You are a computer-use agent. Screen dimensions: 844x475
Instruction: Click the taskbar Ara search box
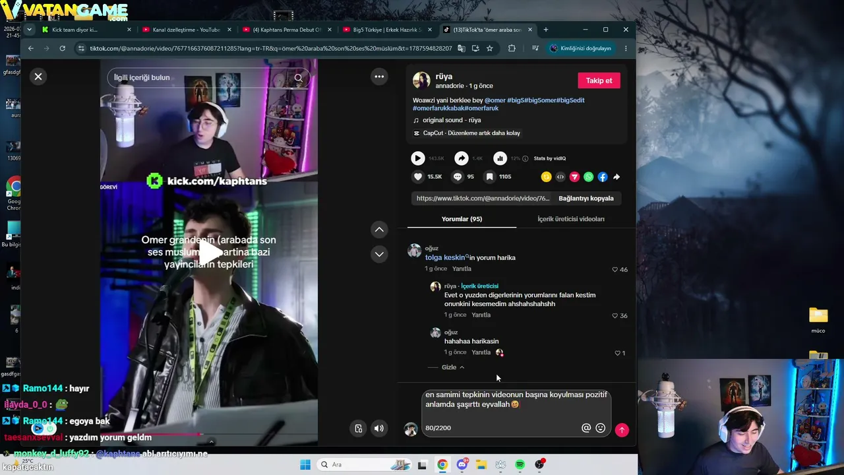[x=364, y=464]
